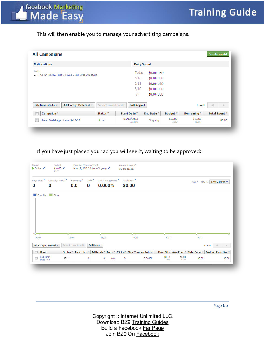Viewport: 265px width, 343px height.
Task: Click Full Report above the ads table
Action: [95, 245]
